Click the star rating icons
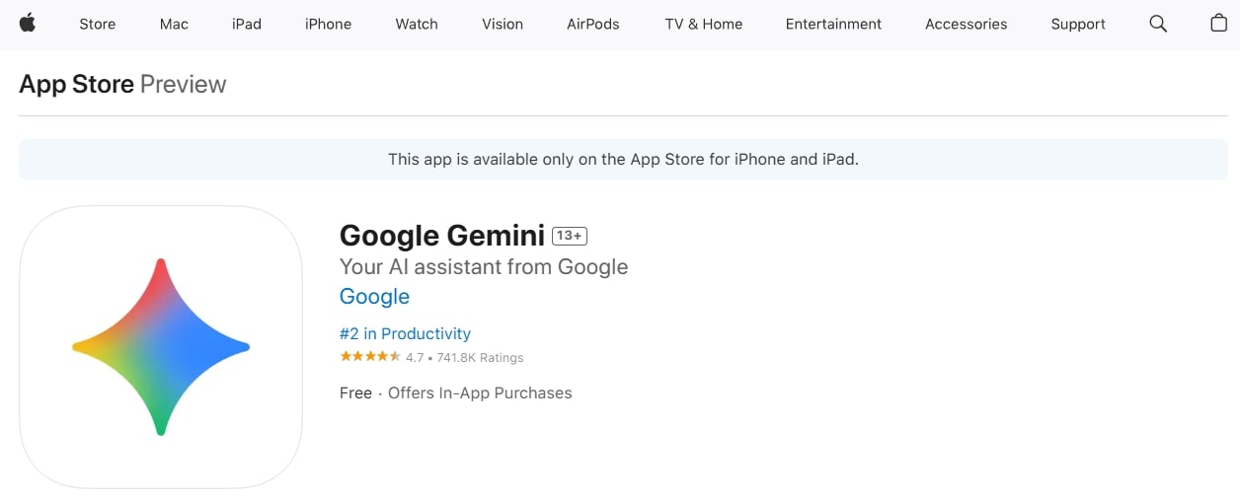1240x496 pixels. tap(369, 357)
